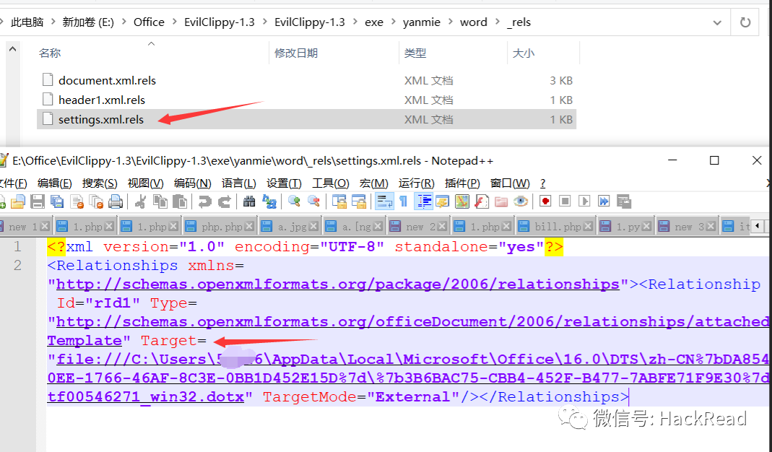The width and height of the screenshot is (772, 452).
Task: Click the Save Recorded Macro icon
Action: 624,201
